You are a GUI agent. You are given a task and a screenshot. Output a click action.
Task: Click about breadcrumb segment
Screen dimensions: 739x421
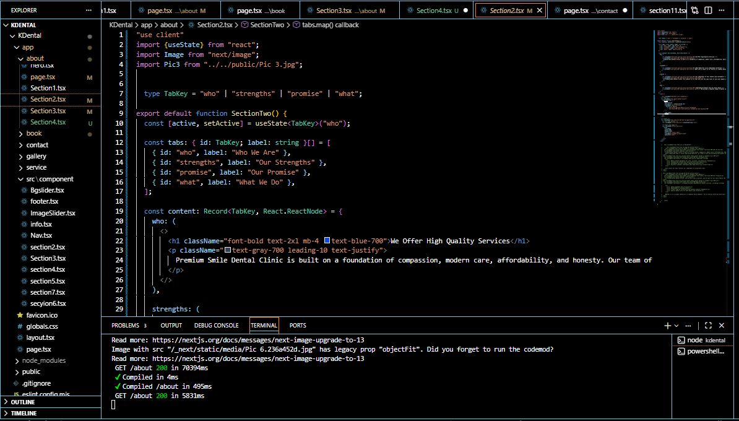coord(169,25)
